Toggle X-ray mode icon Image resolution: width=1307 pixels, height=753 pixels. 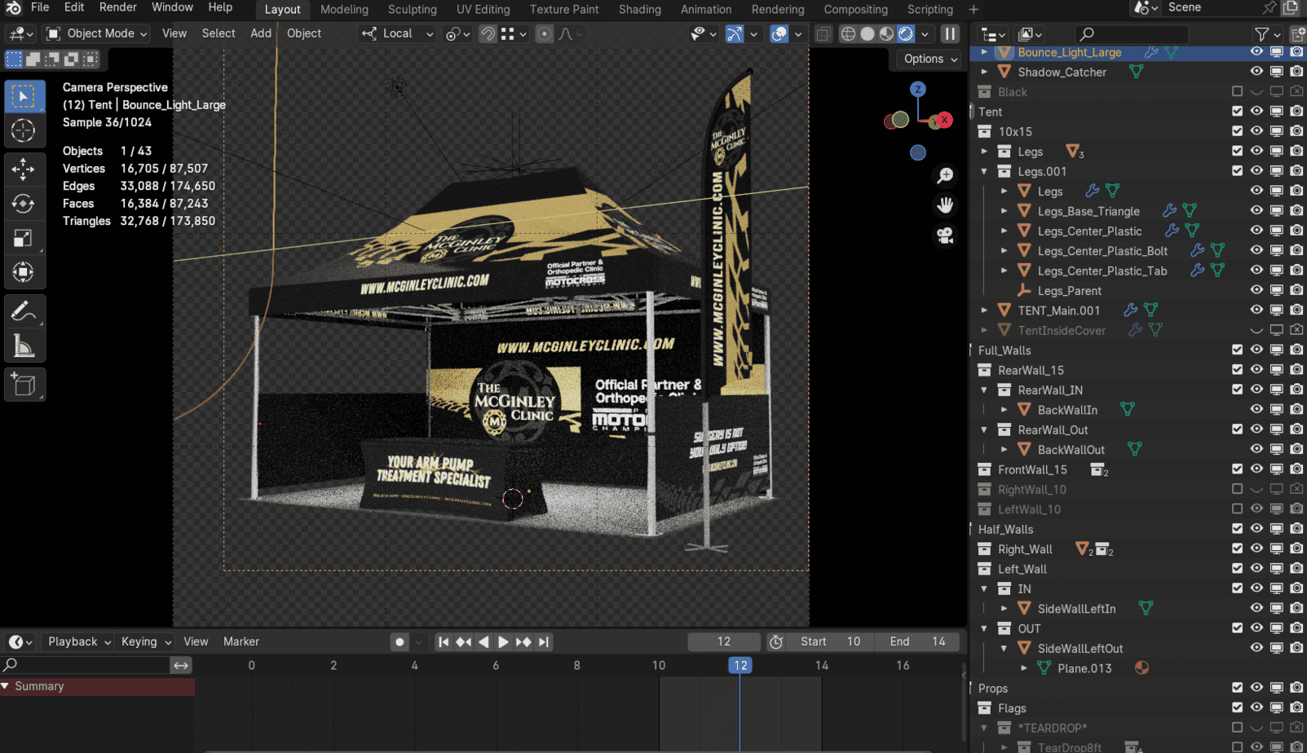(823, 33)
